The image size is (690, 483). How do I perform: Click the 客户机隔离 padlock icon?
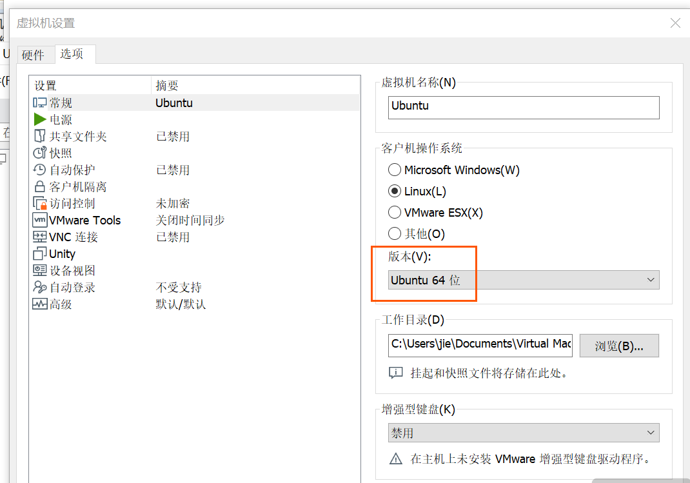tap(39, 186)
